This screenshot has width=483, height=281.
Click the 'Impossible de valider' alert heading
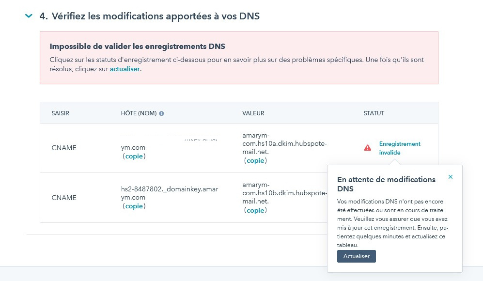(x=138, y=47)
